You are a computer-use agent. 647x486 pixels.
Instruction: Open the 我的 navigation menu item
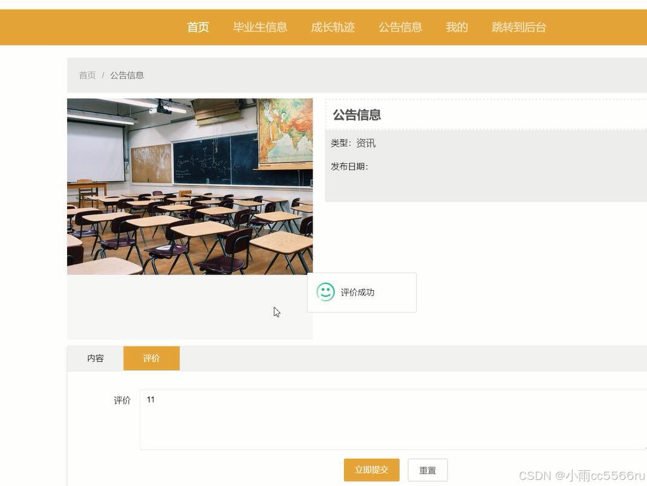(457, 27)
